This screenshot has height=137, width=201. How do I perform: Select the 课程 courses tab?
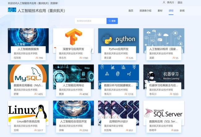pos(171,11)
